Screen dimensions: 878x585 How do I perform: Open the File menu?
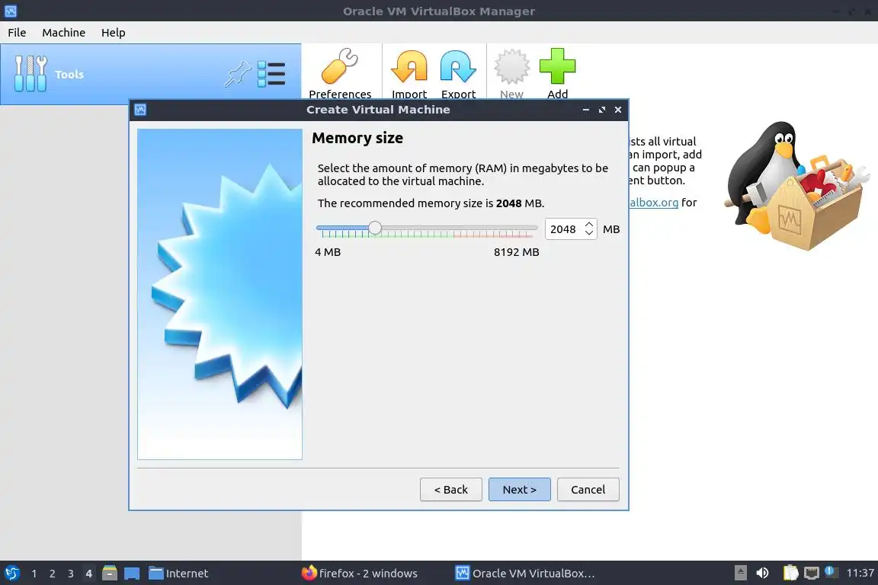[17, 33]
